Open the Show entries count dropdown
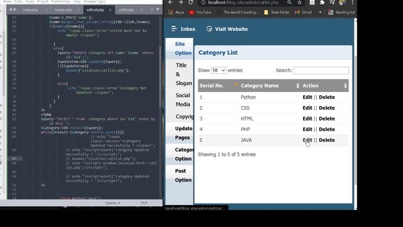403x227 pixels. point(219,70)
